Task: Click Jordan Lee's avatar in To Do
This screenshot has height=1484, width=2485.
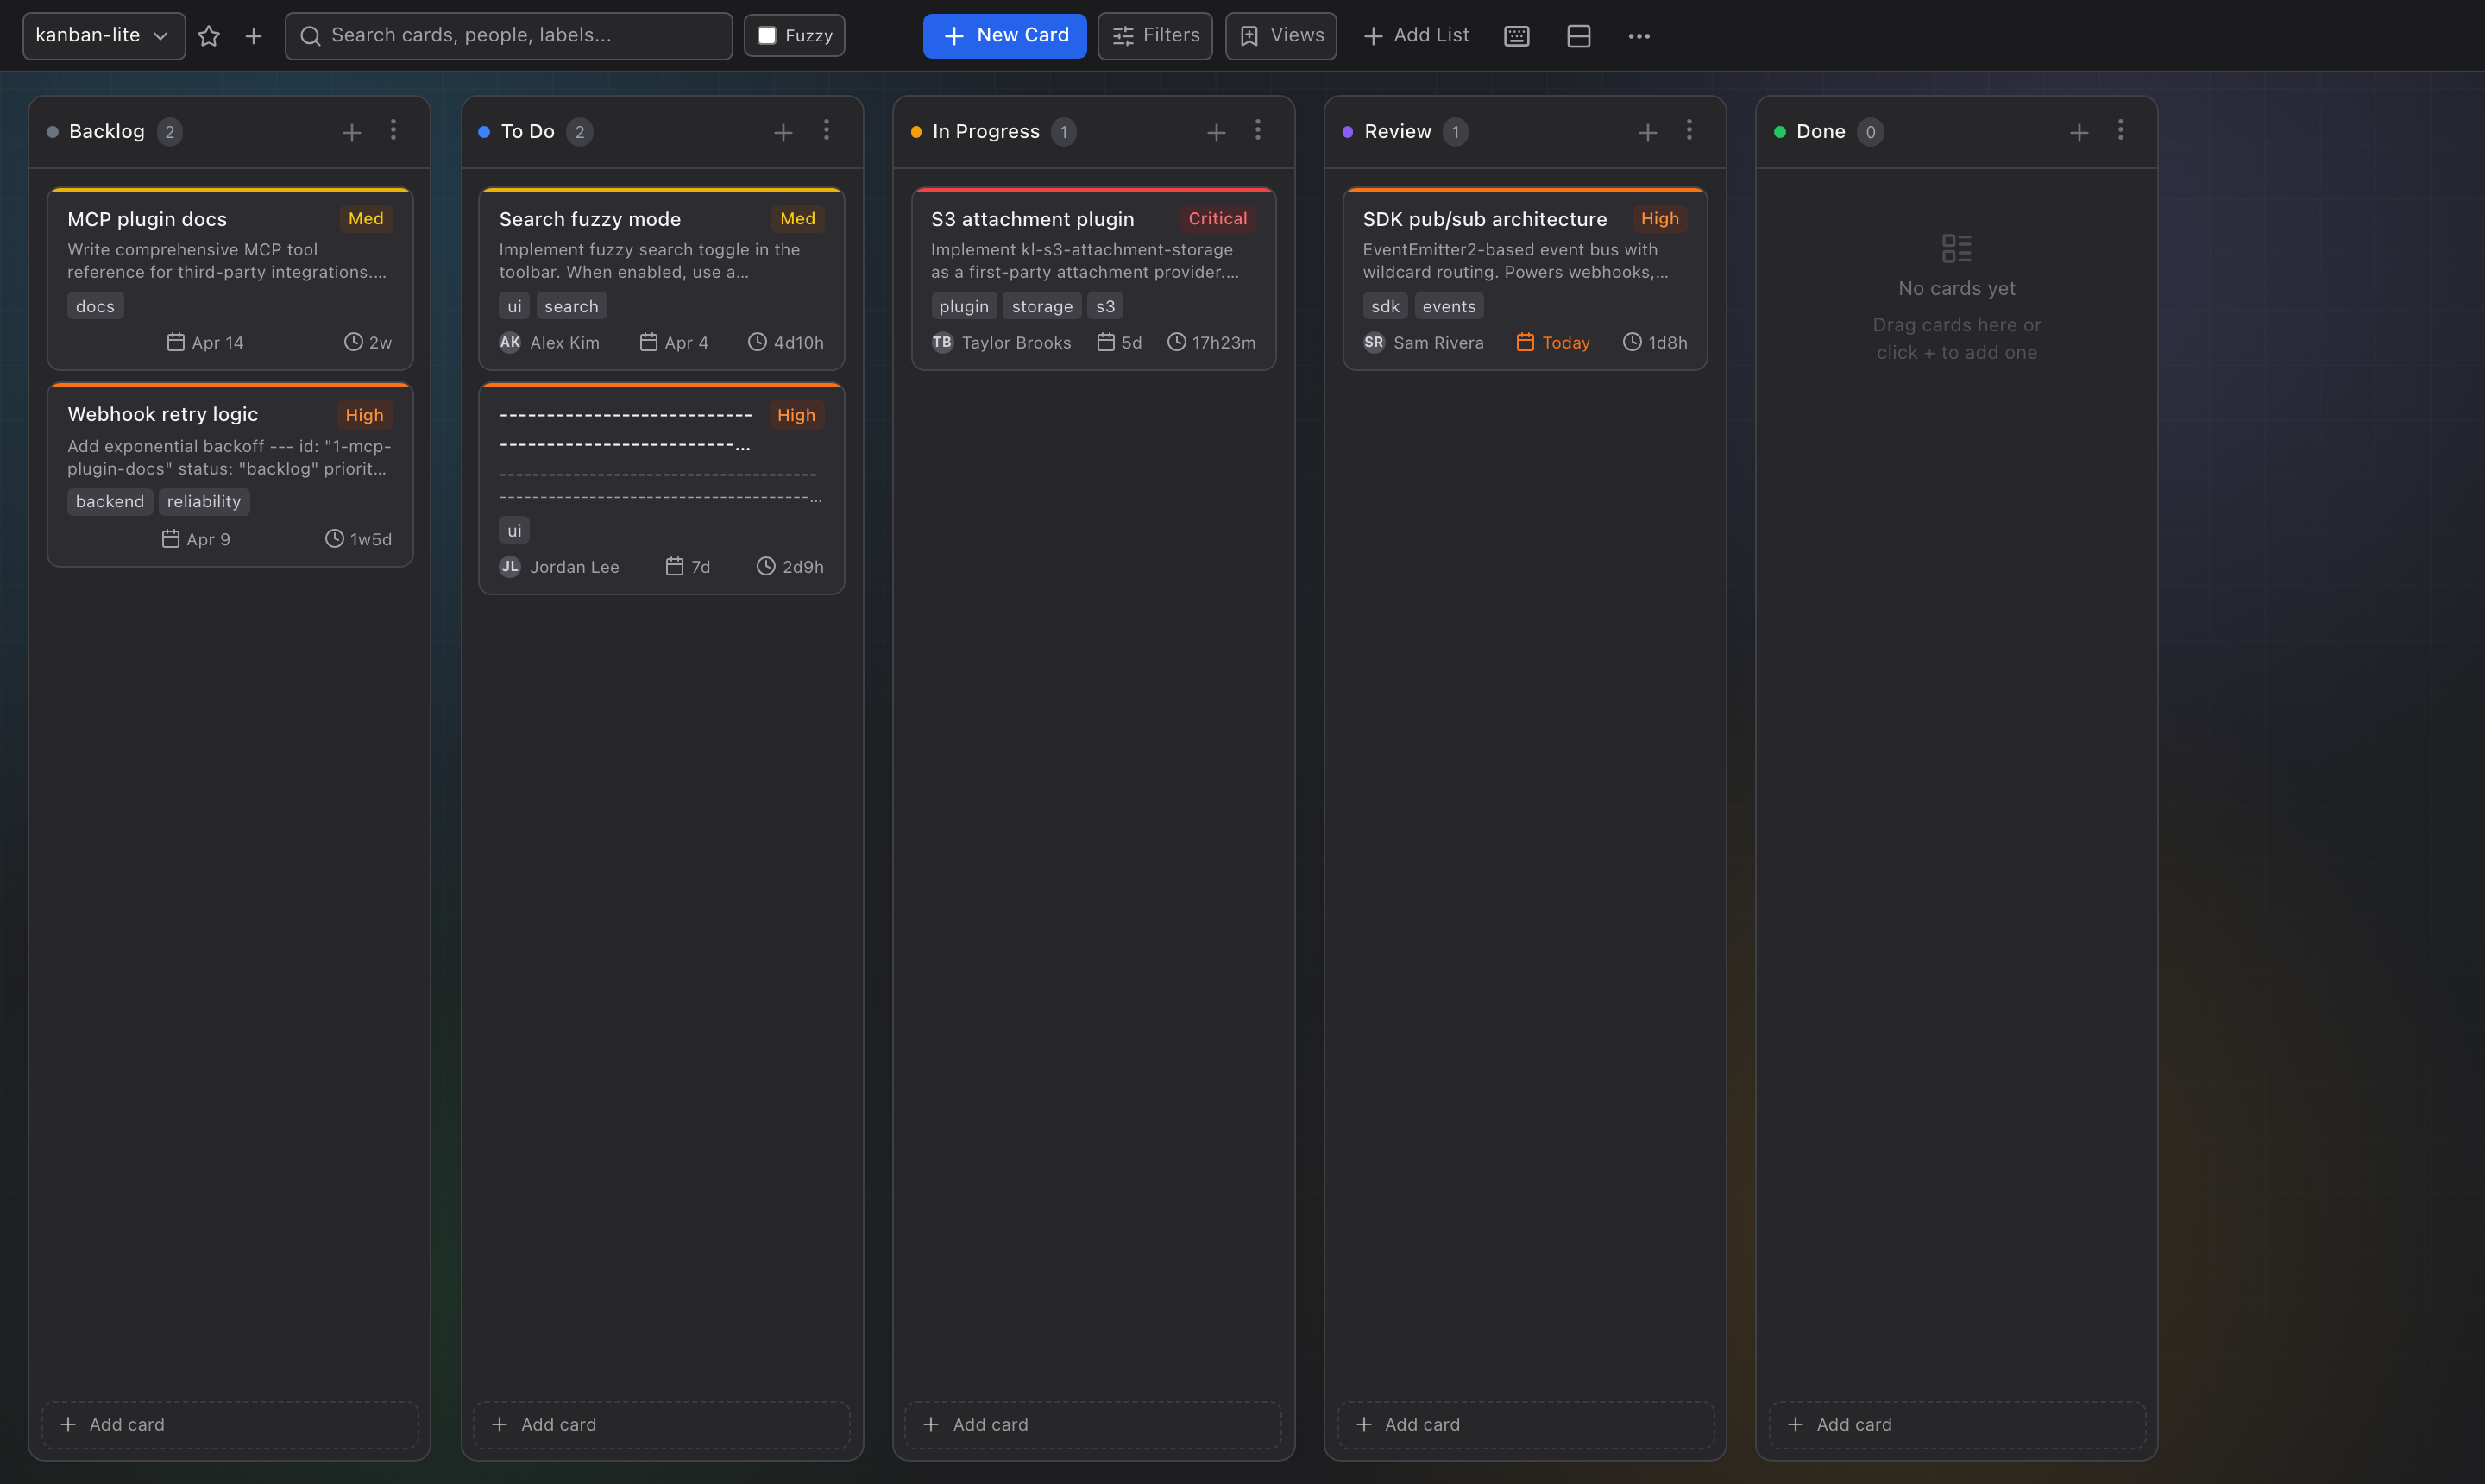Action: [x=509, y=566]
